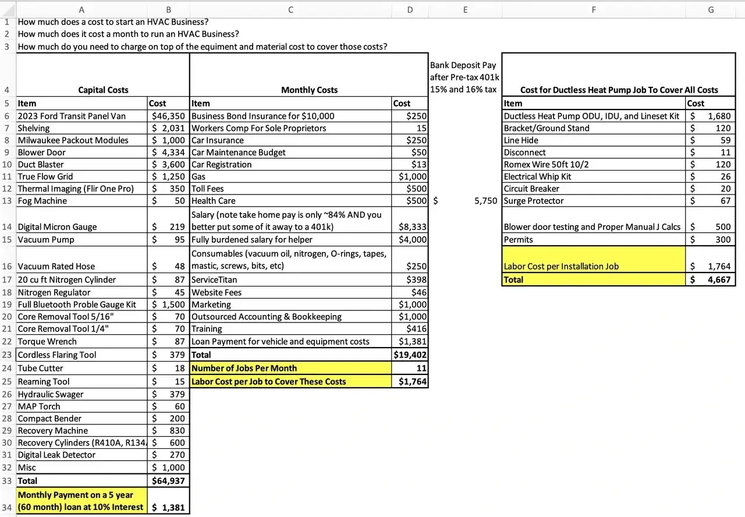Click the '2023 Ford Transit Panel Van' cell
Viewport: 745px width, 517px height.
tap(82, 116)
